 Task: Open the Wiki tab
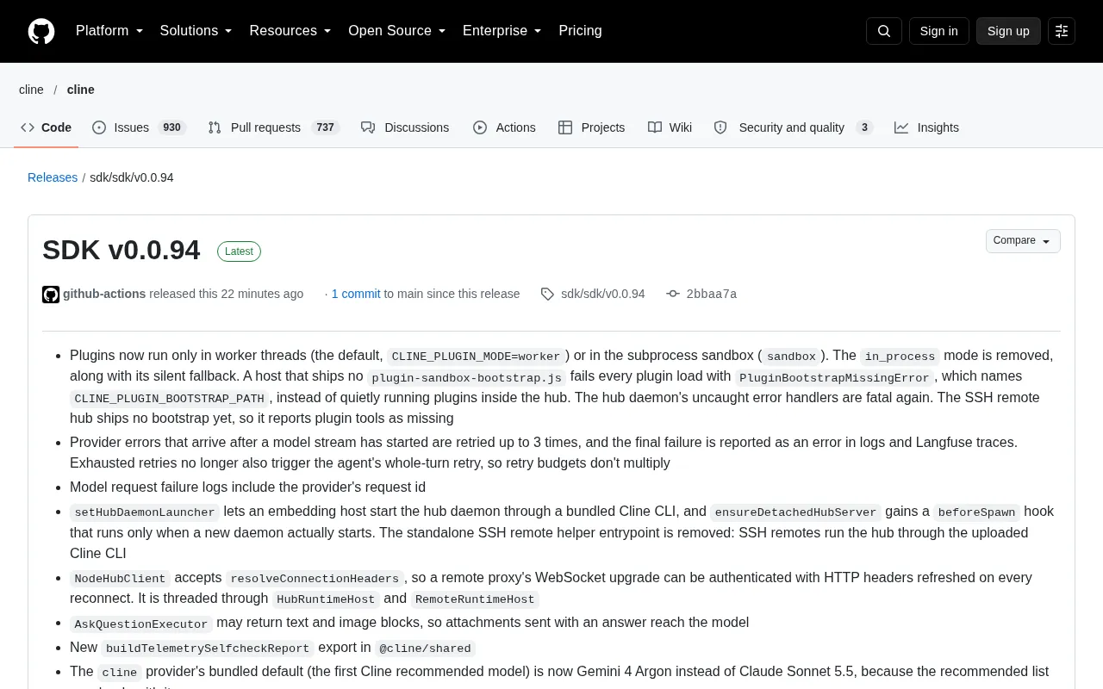point(670,127)
